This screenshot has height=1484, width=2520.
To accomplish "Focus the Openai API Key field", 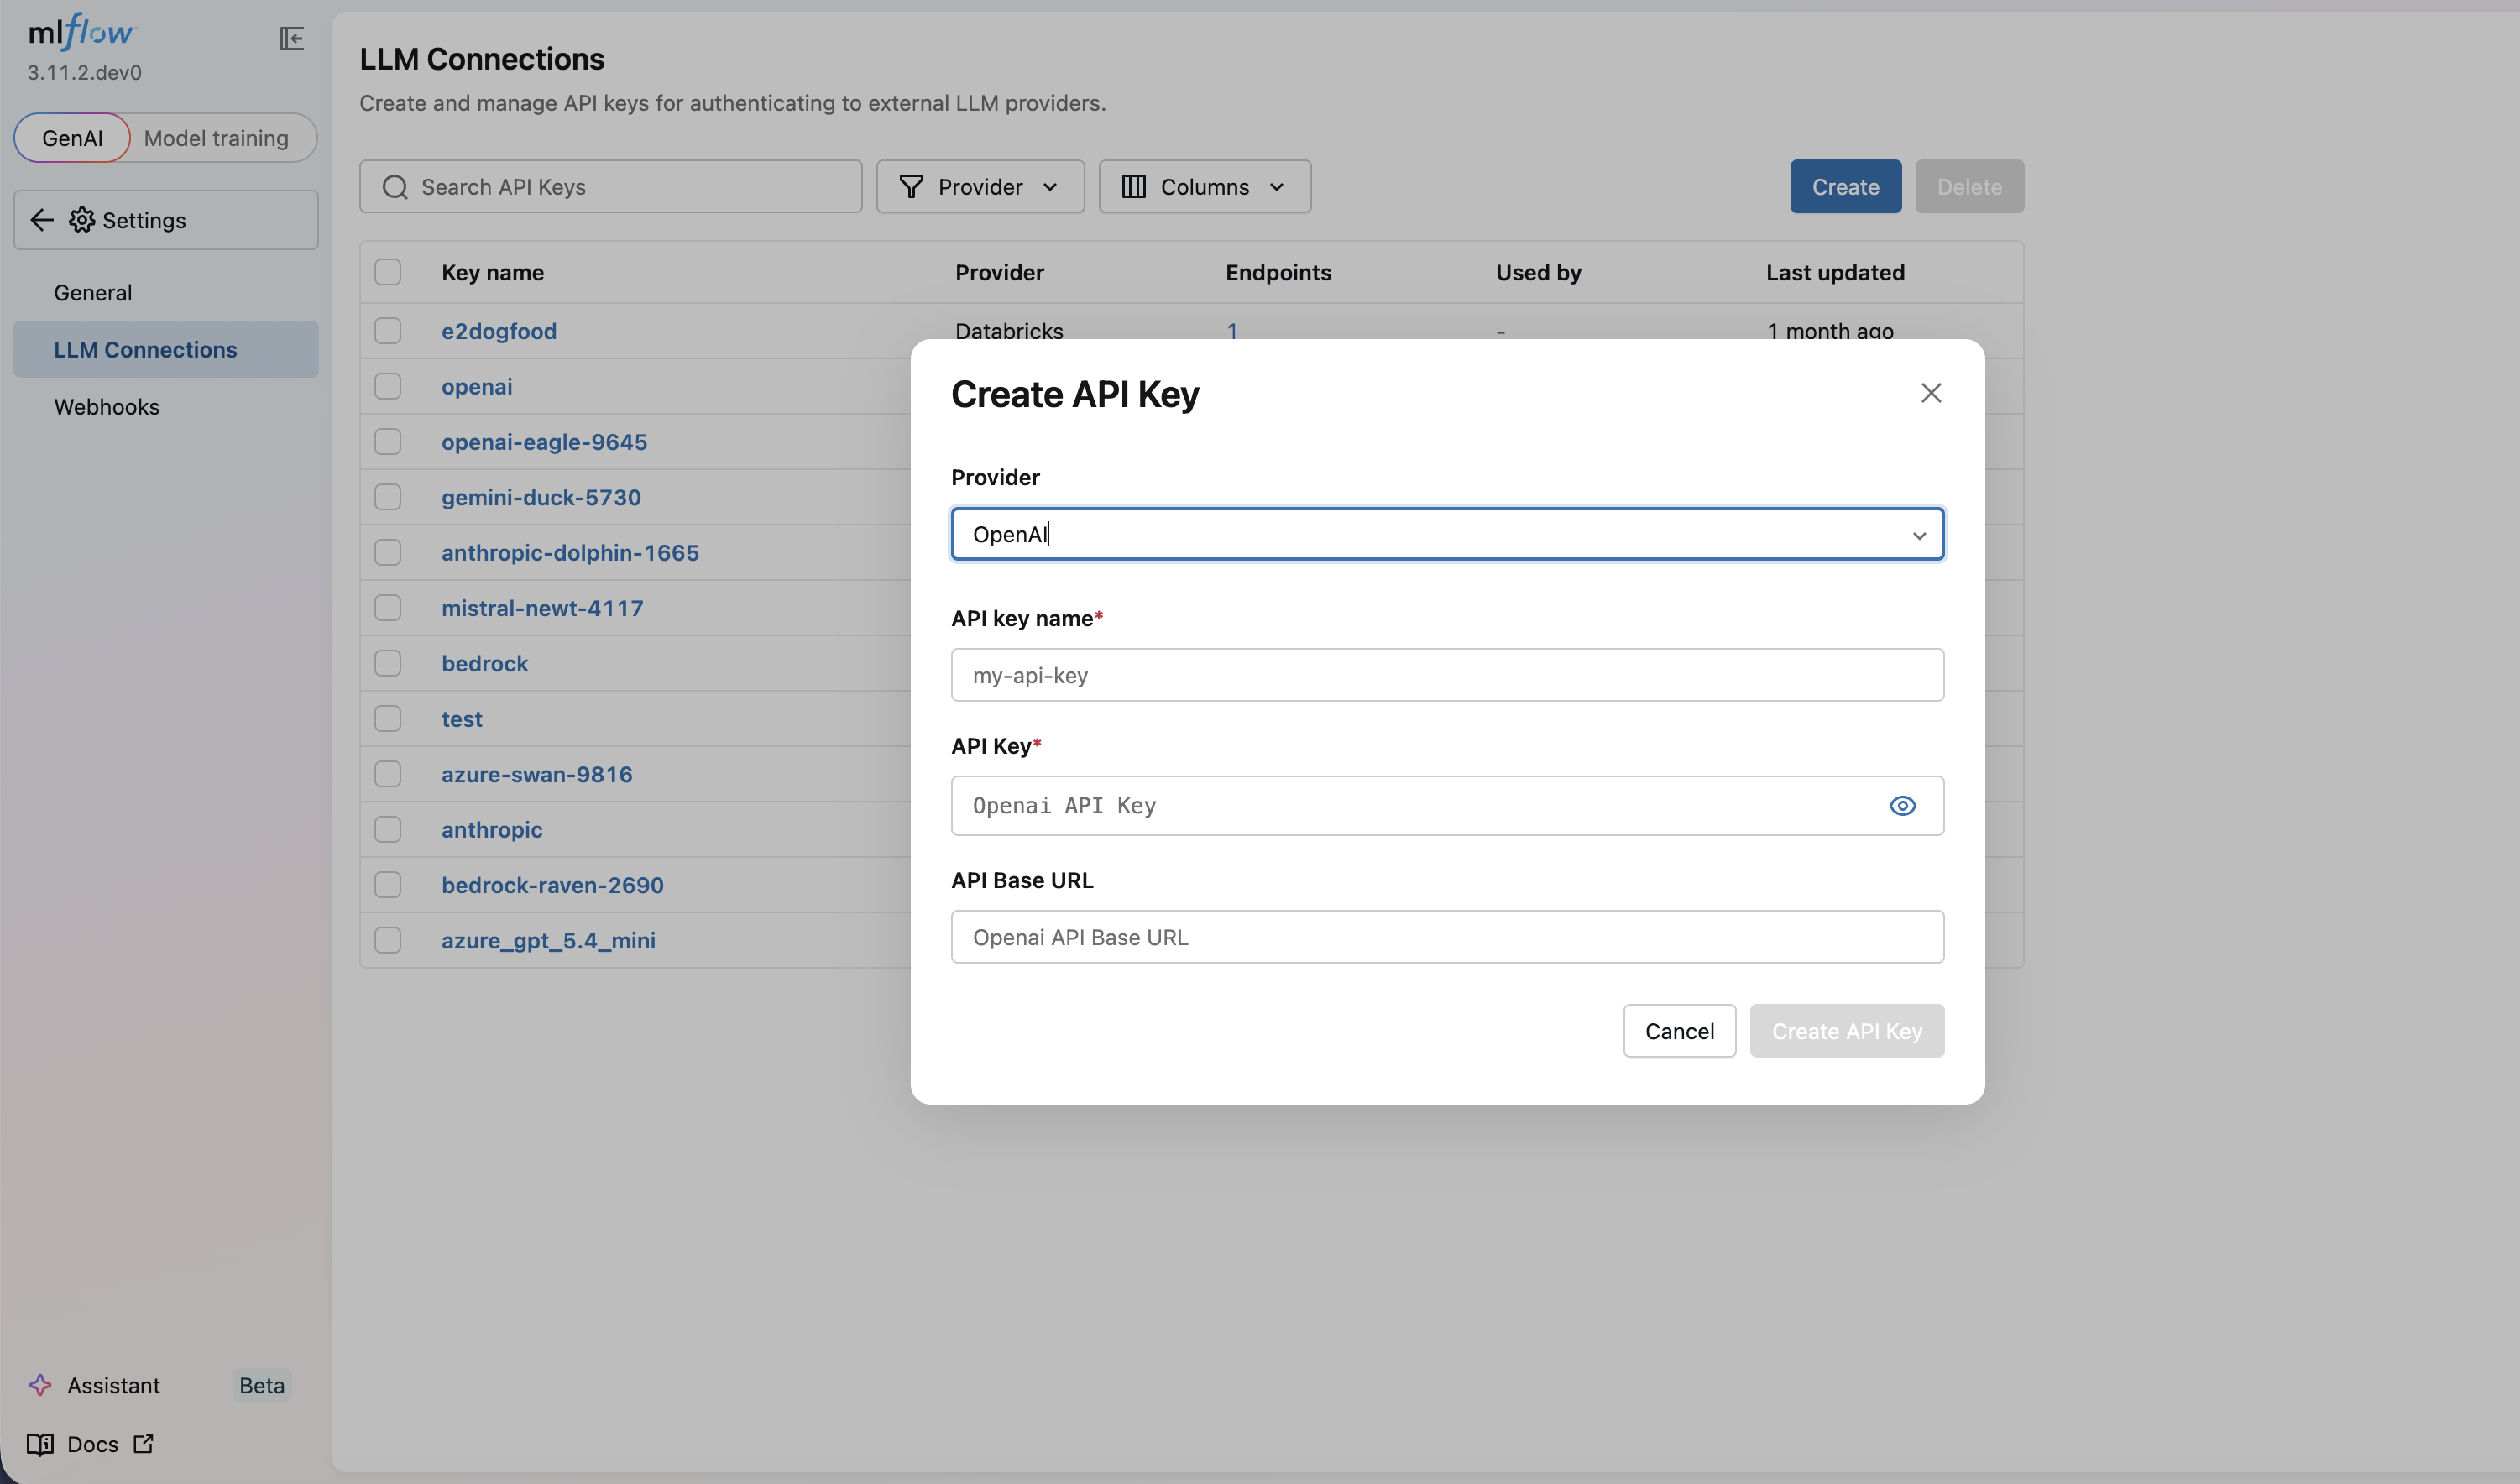I will 1447,806.
